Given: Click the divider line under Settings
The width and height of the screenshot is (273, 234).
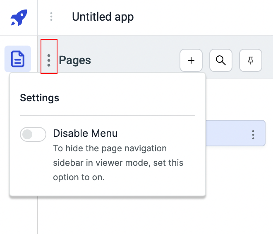Looking at the screenshot, I should pos(108,116).
